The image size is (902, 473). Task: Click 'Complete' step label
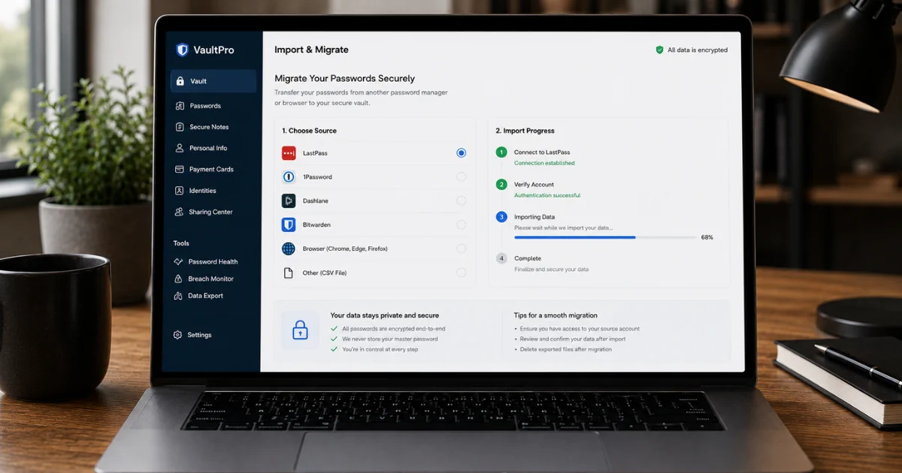point(528,258)
